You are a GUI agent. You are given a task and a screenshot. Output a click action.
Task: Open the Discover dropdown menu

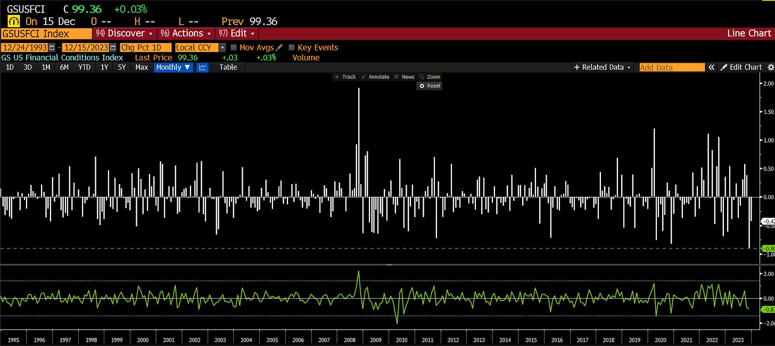[125, 33]
